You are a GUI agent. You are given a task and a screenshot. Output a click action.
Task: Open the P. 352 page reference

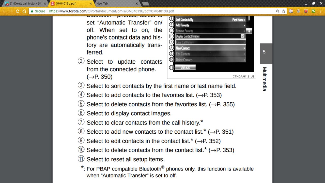[208, 141]
